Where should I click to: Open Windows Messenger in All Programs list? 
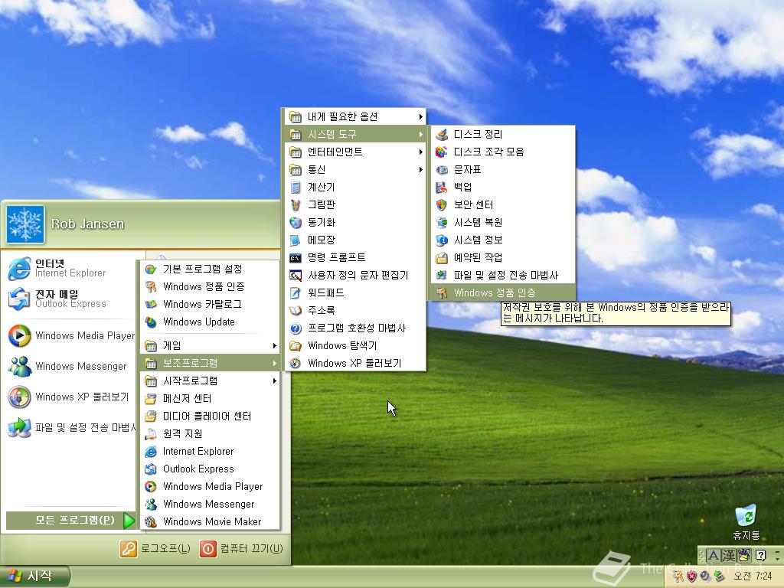210,504
